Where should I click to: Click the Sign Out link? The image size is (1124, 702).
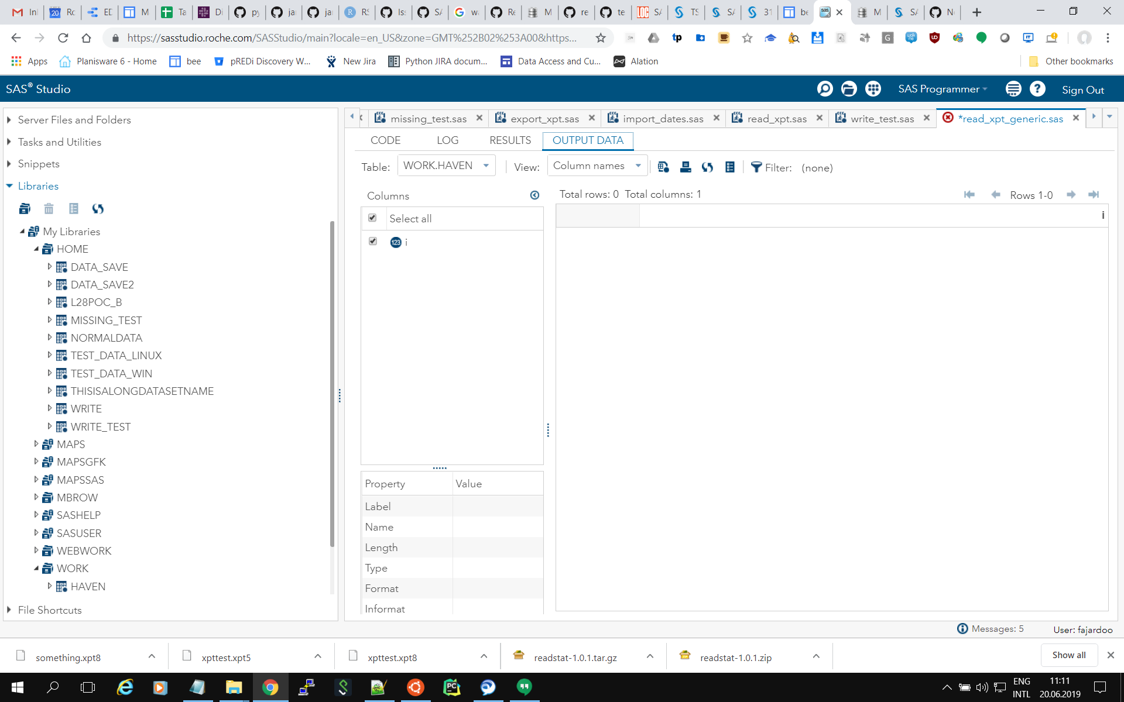1082,90
